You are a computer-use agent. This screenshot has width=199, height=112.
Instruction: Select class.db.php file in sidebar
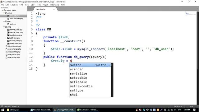click(x=15, y=16)
